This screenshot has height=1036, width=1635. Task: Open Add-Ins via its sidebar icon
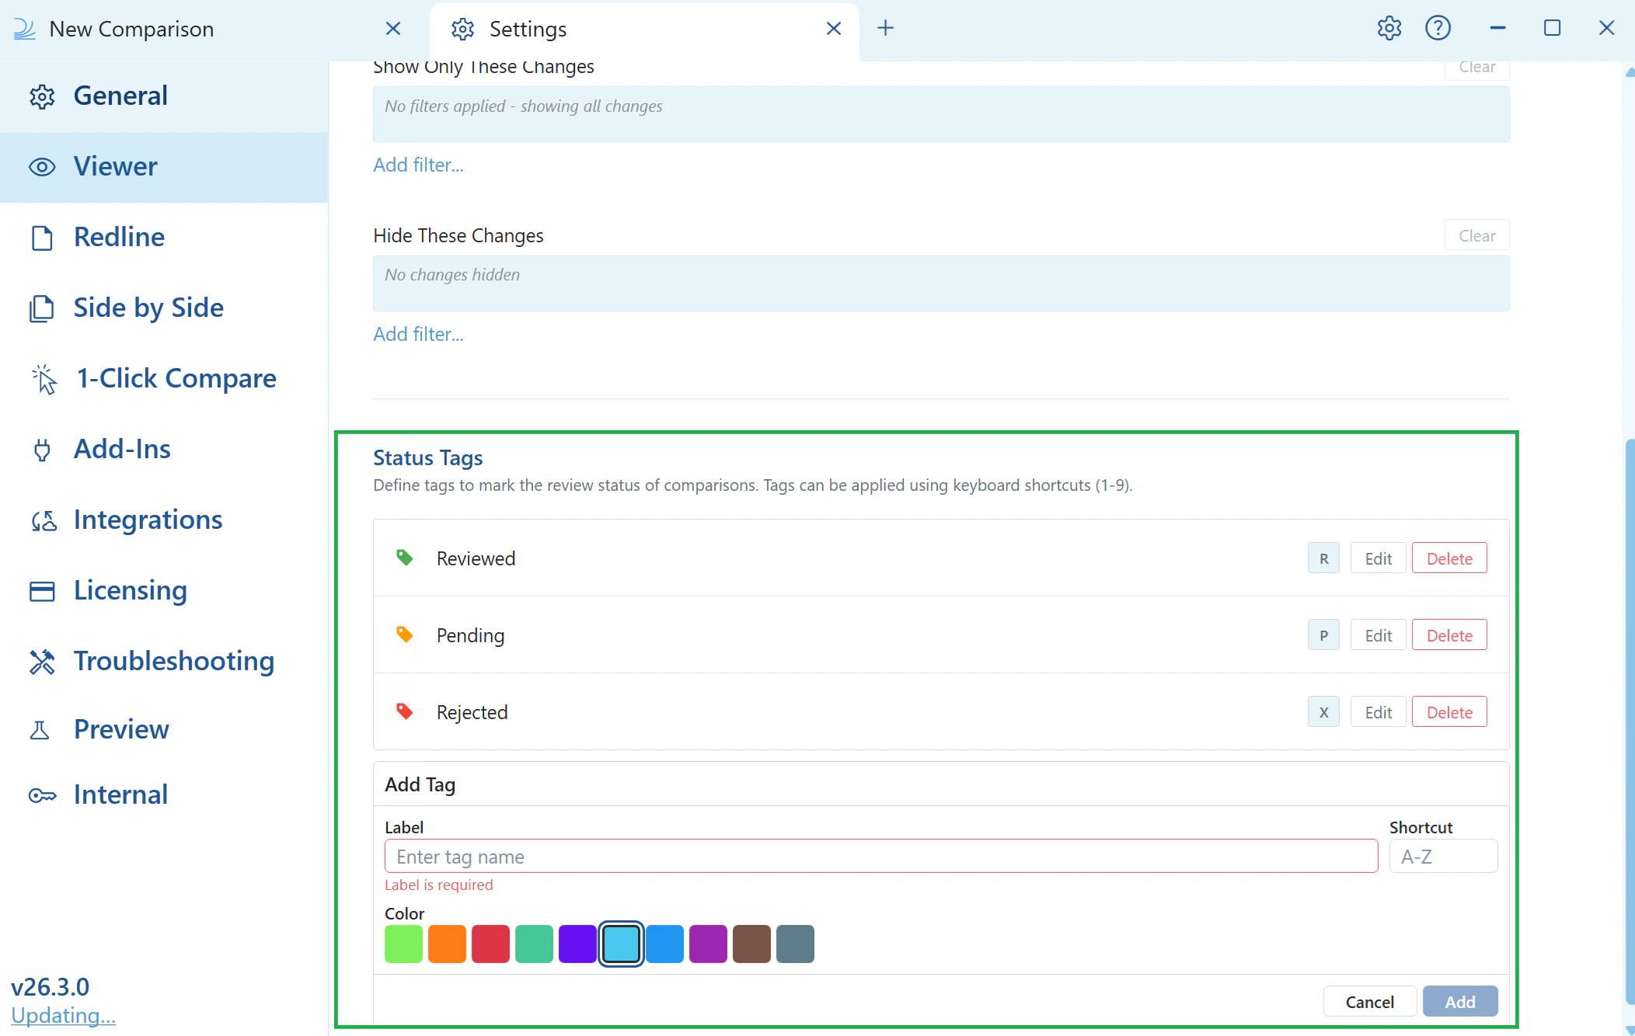tap(43, 450)
